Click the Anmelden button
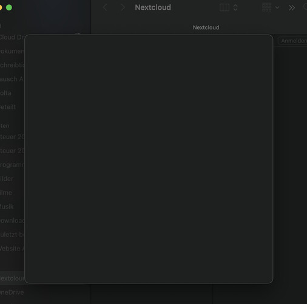The image size is (307, 304). click(292, 41)
